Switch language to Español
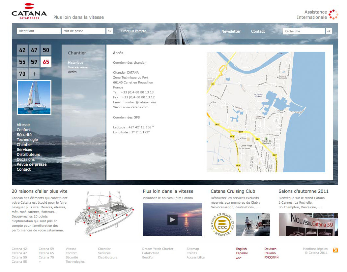This screenshot has width=347, height=272. (242, 253)
